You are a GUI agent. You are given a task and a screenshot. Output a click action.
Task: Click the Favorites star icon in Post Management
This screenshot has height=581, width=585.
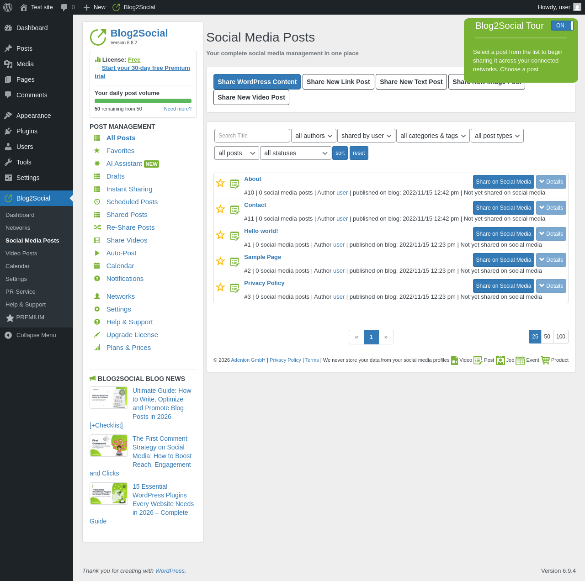point(97,151)
